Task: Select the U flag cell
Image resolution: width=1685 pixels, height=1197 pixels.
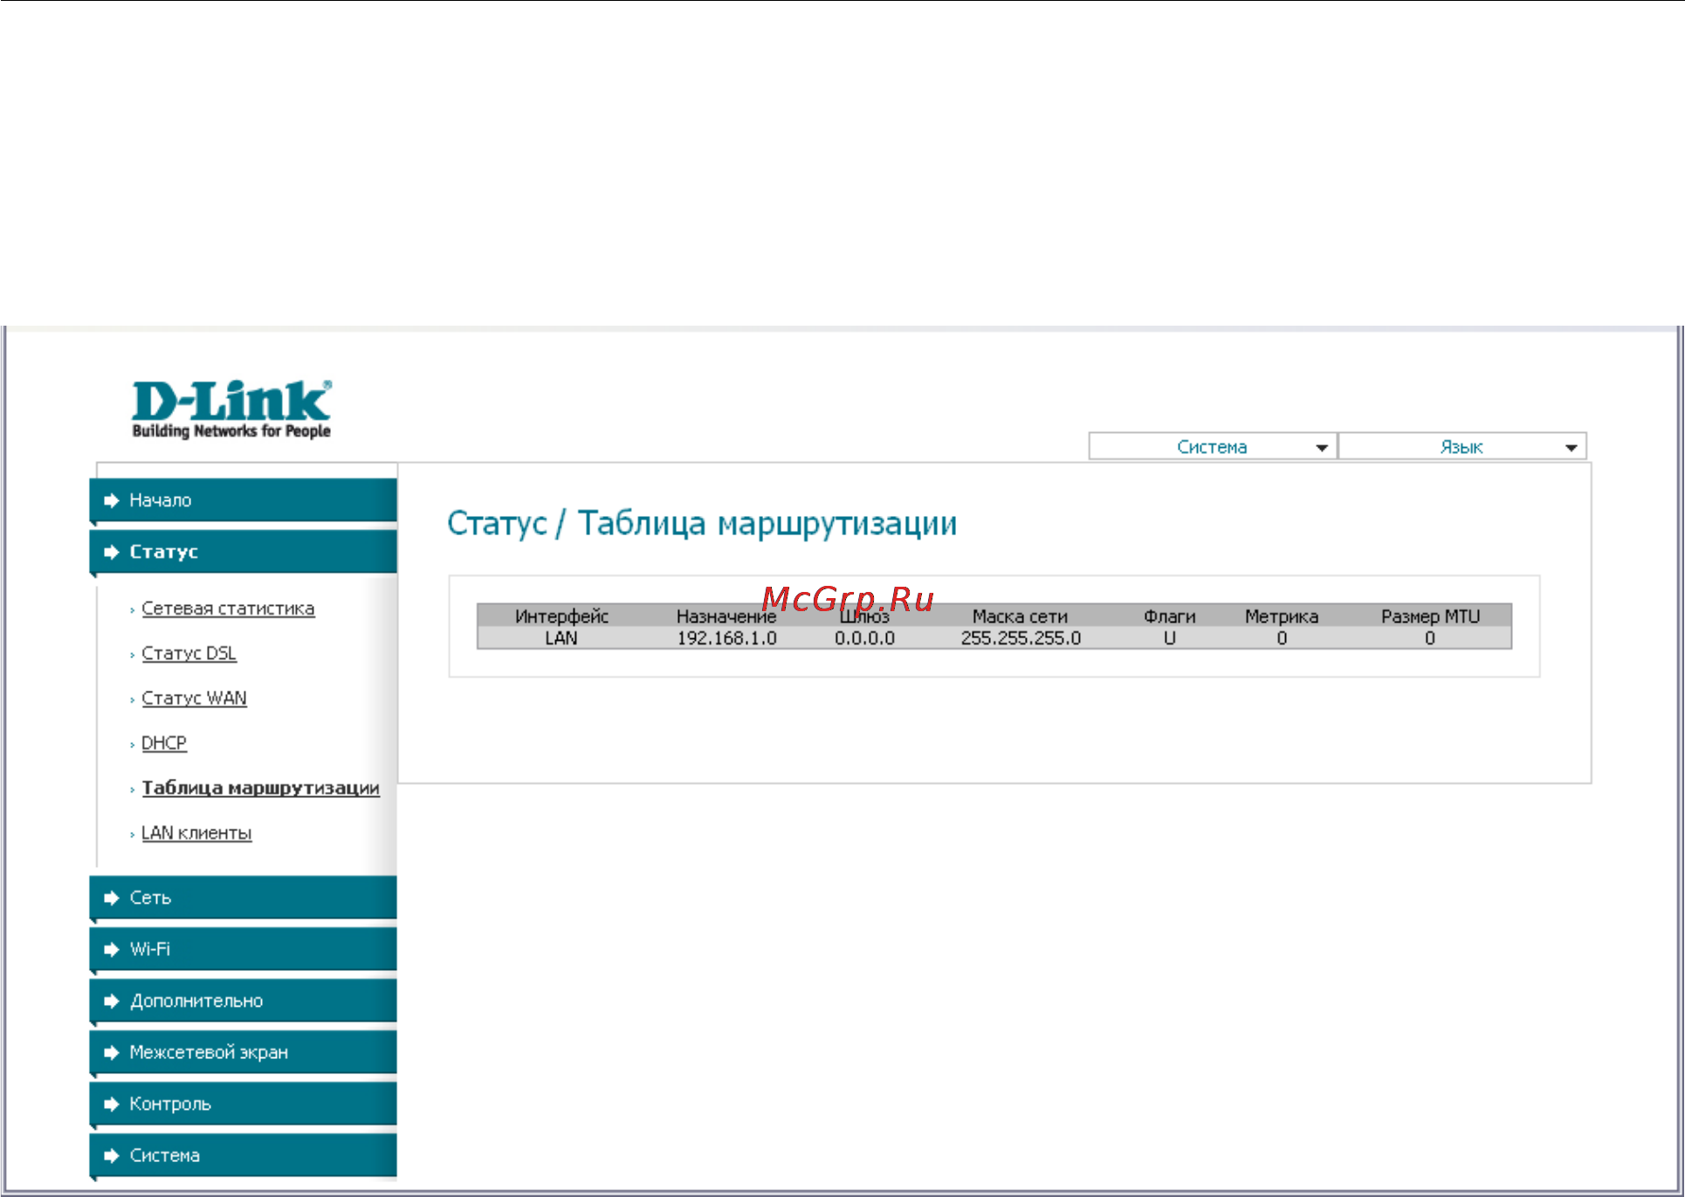Action: (x=1169, y=638)
